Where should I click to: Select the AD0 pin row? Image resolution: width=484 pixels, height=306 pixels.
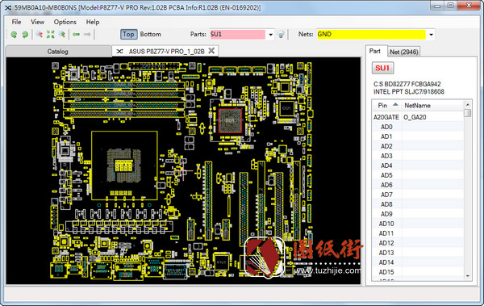tap(418, 127)
